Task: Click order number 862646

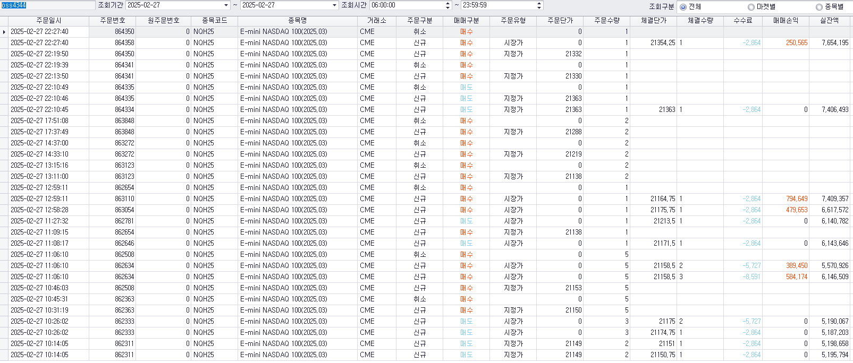Action: (x=124, y=244)
